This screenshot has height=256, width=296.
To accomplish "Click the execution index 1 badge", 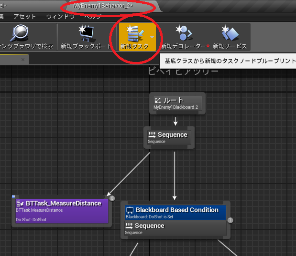I will coord(230,220).
